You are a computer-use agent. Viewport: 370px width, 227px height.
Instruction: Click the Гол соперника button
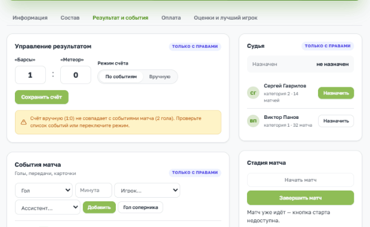point(140,207)
